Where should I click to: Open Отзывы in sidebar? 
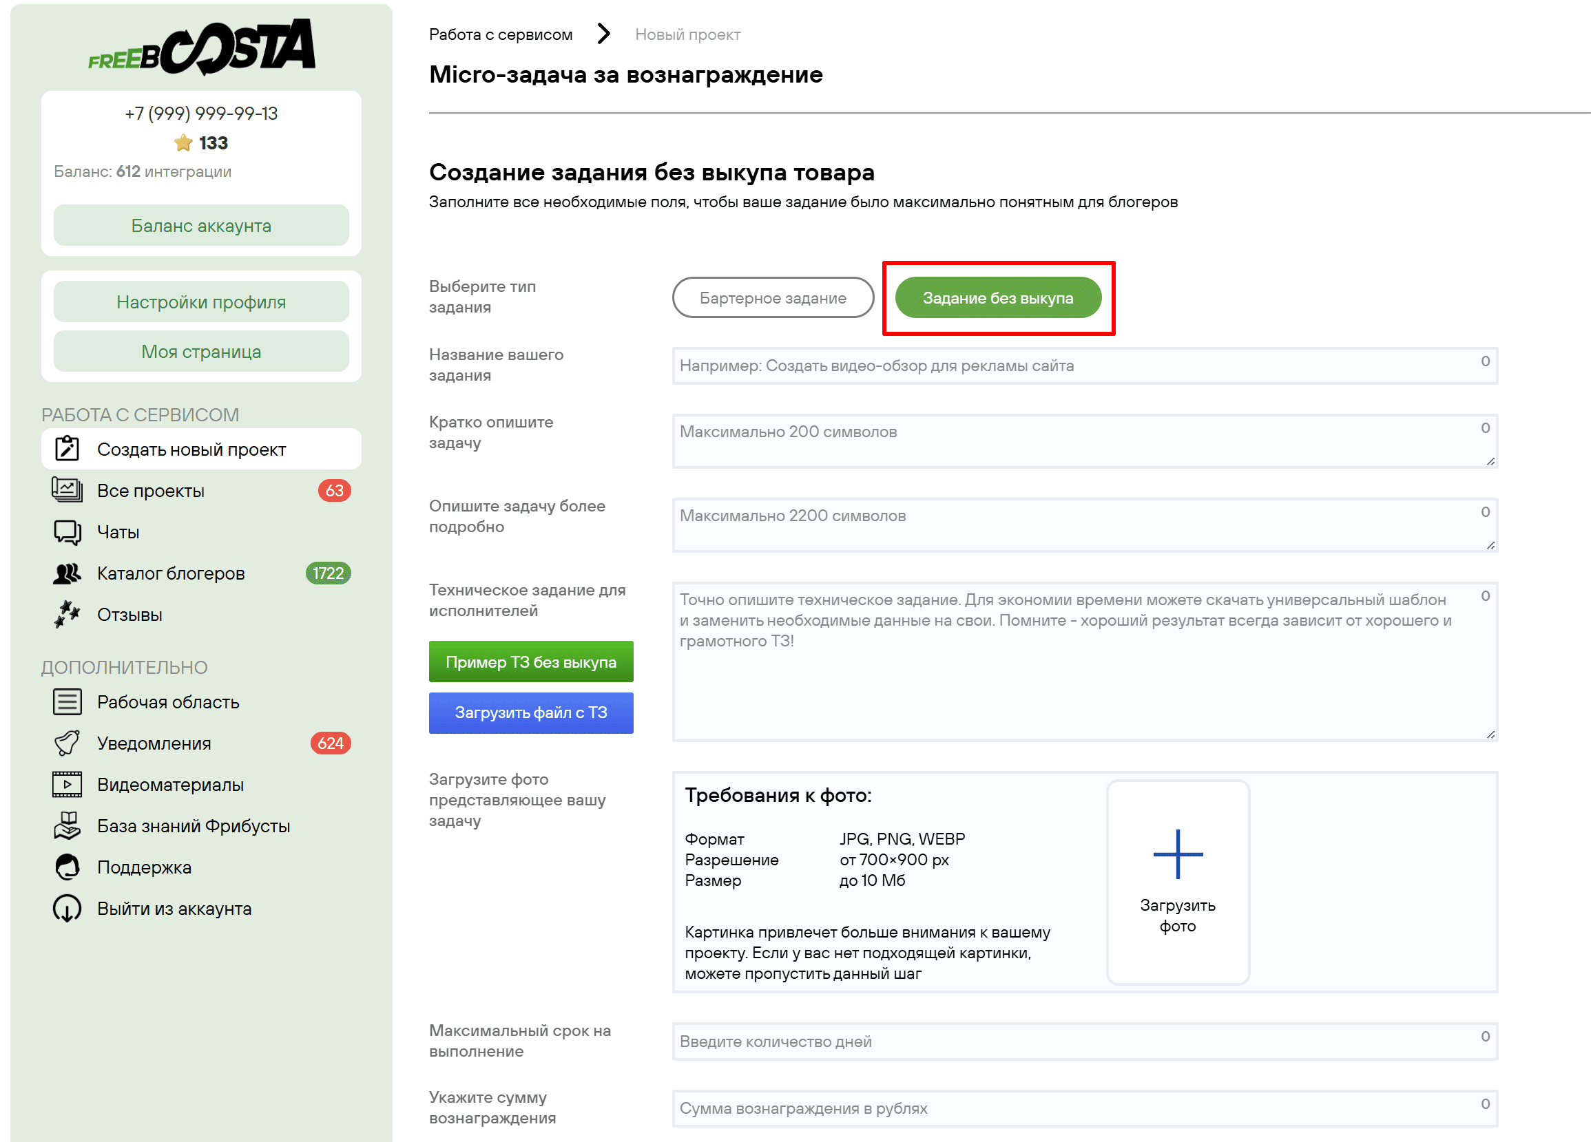pos(201,614)
